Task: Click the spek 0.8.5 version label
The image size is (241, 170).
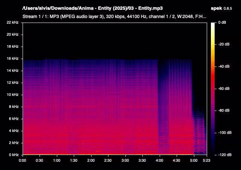Action: click(x=221, y=8)
